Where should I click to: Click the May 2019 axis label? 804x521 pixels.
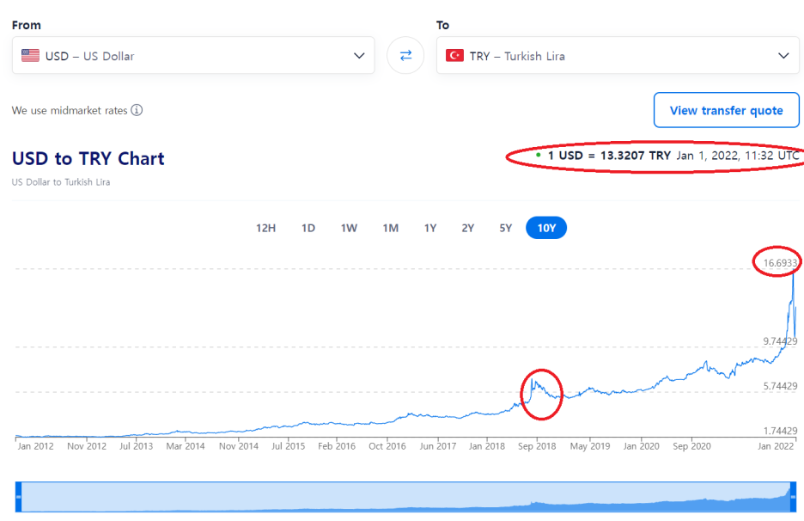(589, 446)
